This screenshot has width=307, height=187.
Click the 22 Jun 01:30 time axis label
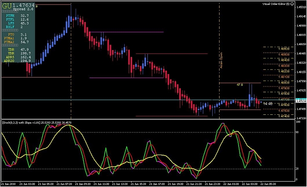click(231, 184)
